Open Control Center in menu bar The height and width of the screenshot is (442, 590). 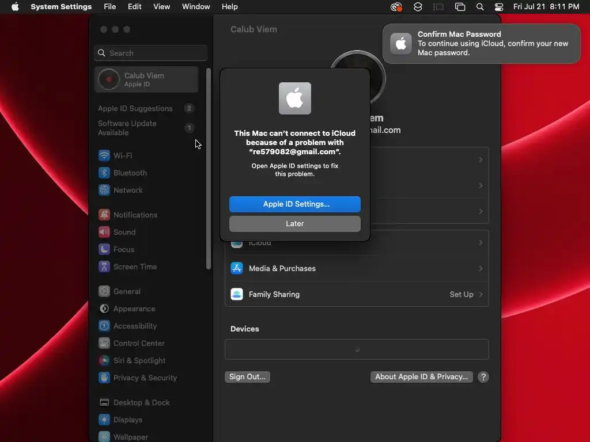499,7
